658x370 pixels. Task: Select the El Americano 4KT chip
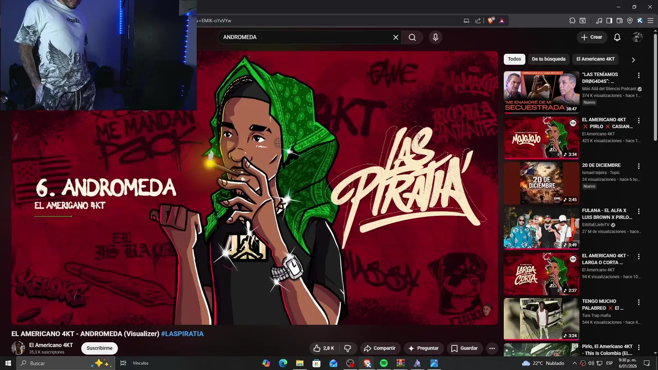pos(595,59)
